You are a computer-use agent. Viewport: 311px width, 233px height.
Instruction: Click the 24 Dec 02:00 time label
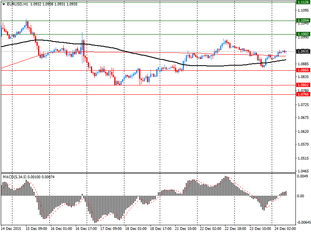(285, 229)
